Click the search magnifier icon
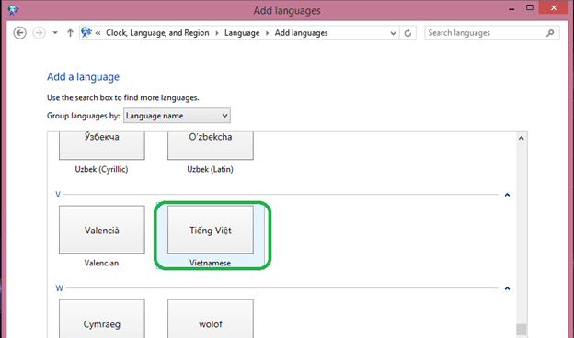574x338 pixels. tap(550, 33)
